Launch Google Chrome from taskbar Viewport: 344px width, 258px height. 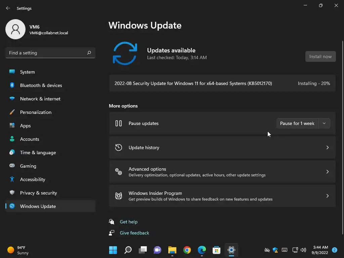[x=187, y=250]
